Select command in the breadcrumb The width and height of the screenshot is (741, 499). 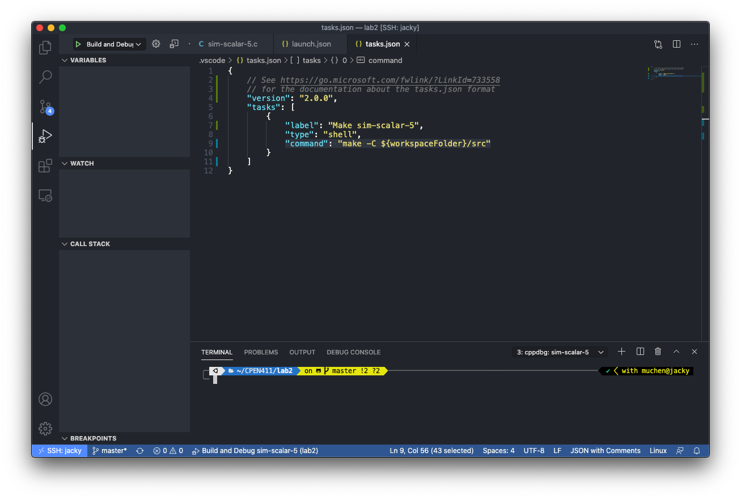pos(385,60)
